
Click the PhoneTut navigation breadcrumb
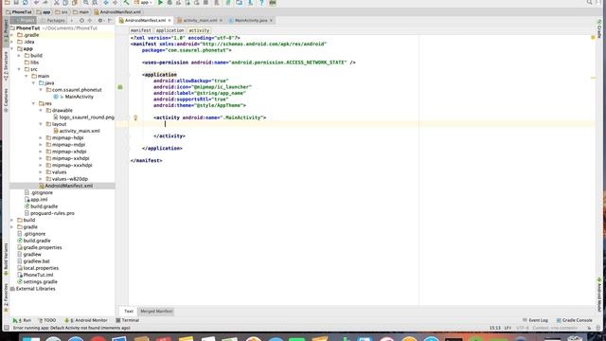pos(19,12)
